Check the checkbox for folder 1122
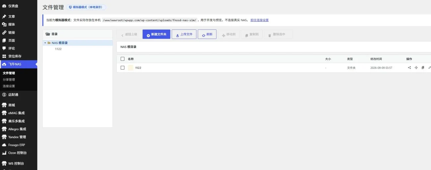The height and width of the screenshot is (170, 431). click(123, 67)
